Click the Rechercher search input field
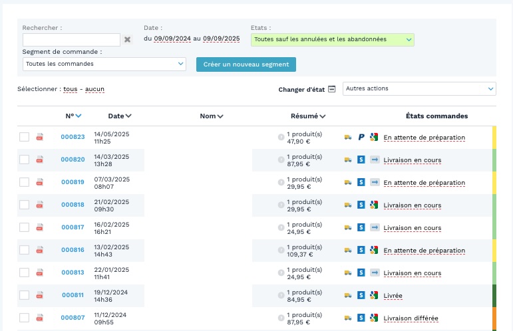 pyautogui.click(x=71, y=39)
